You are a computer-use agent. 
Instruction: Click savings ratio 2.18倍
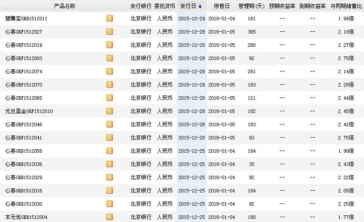(x=346, y=32)
